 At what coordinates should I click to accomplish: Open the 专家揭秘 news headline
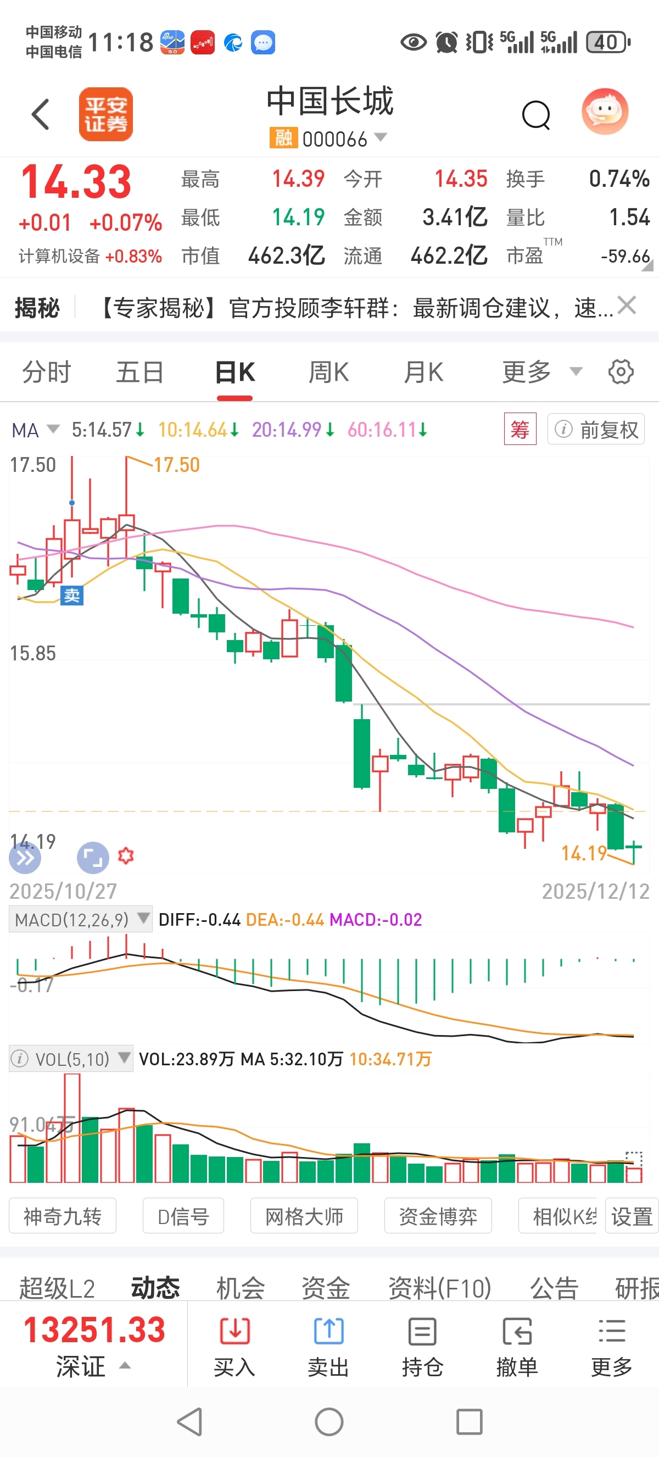[354, 308]
